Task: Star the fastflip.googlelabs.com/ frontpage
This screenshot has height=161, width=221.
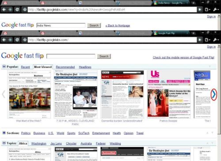Action: (x=25, y=40)
